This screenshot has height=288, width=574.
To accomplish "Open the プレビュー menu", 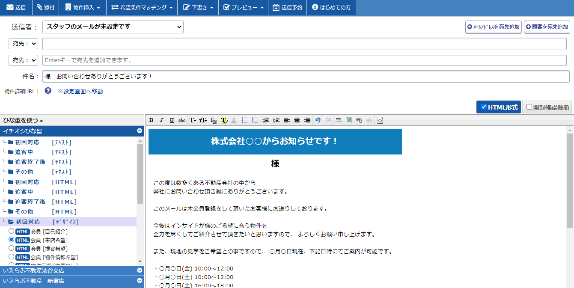I will (x=244, y=7).
